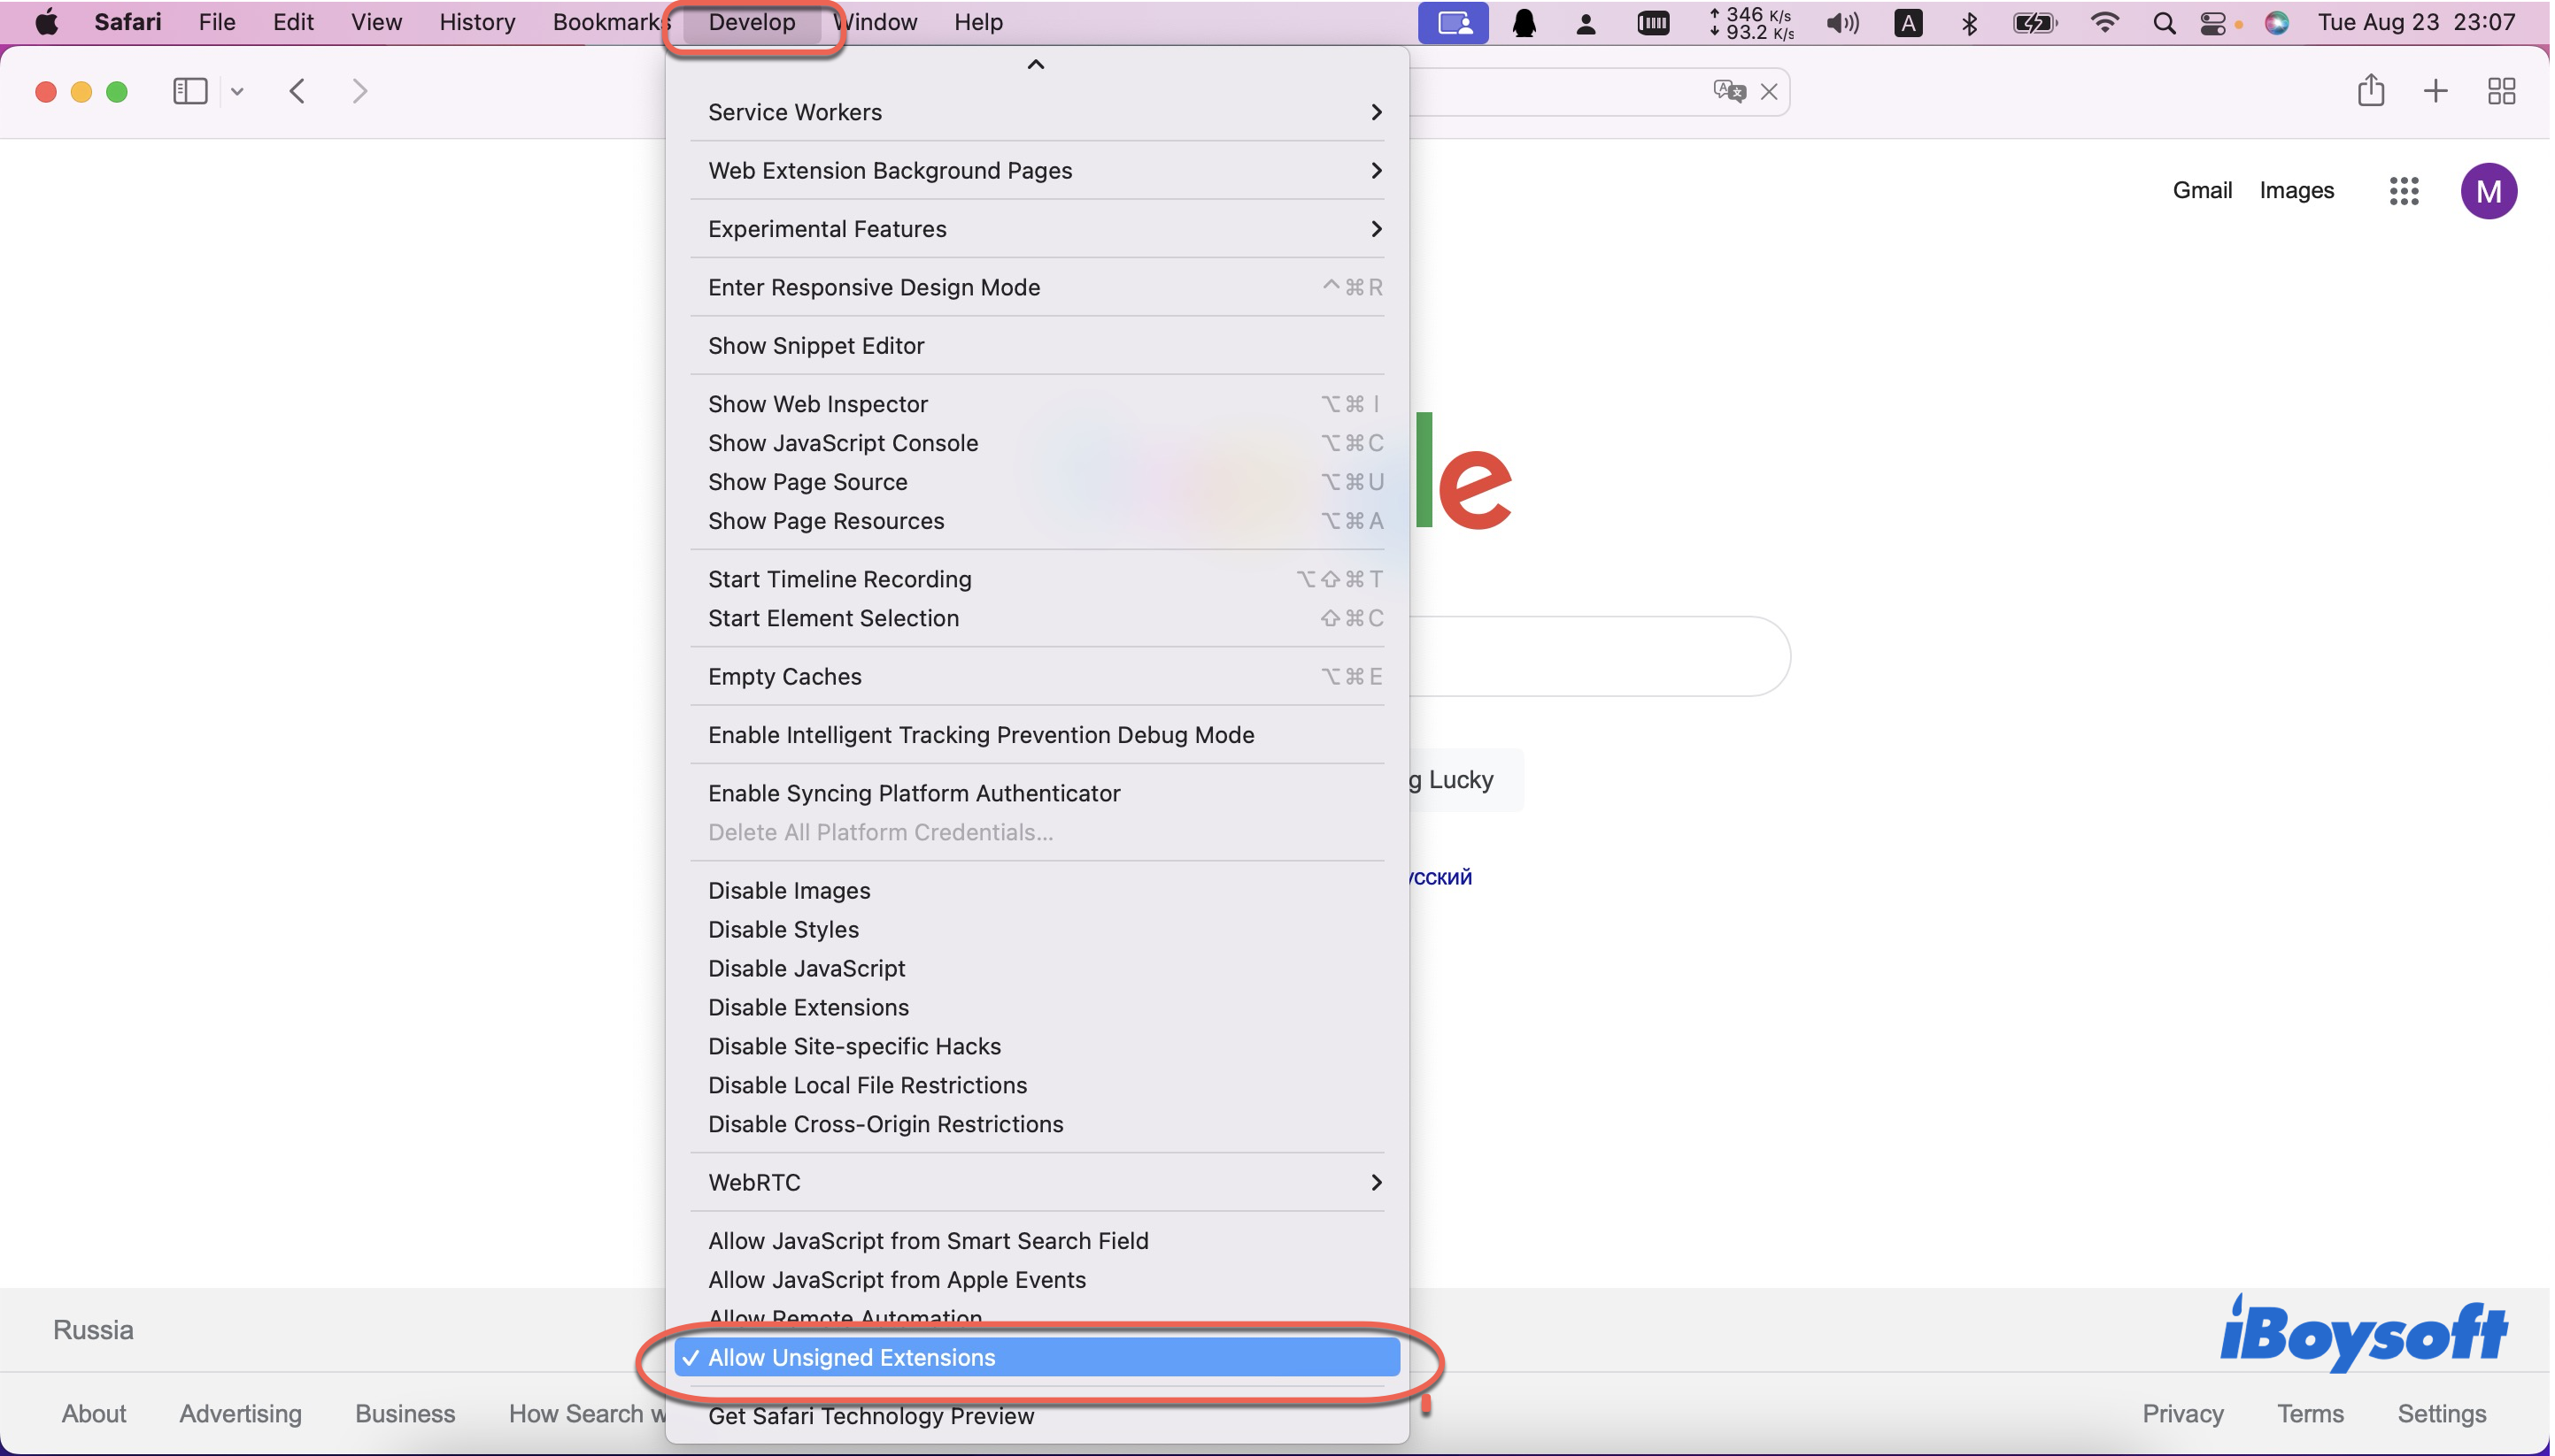Toggle Disable JavaScript option

tap(806, 967)
